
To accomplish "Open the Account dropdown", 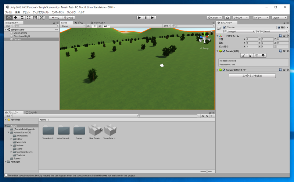I will point(241,18).
